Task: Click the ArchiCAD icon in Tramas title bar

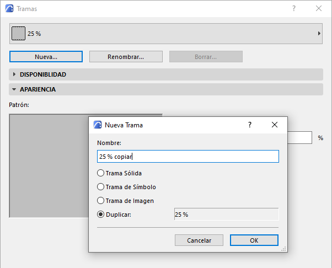Action: (x=9, y=9)
